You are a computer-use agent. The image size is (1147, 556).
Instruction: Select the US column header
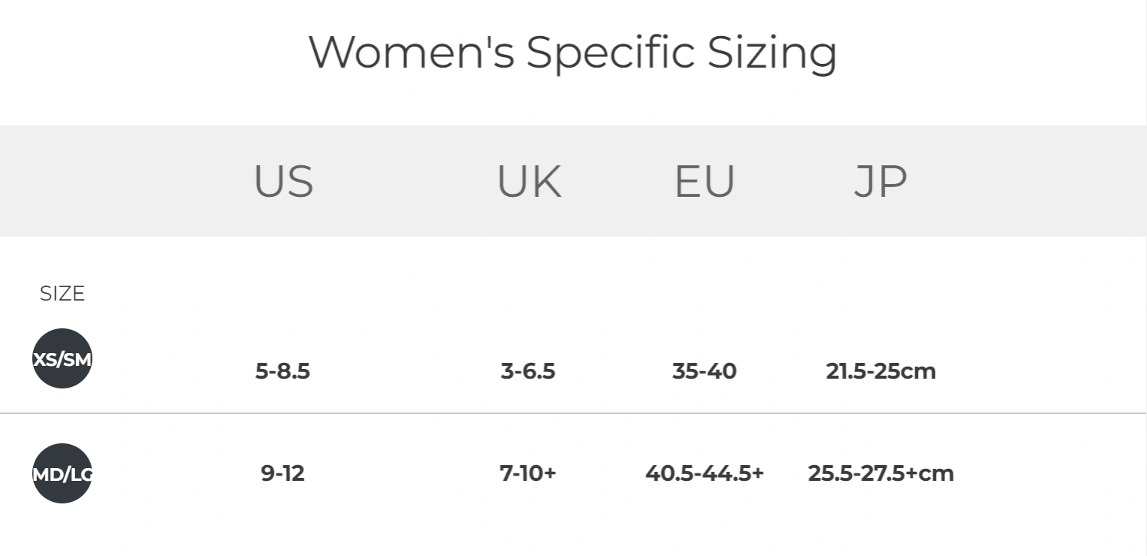coord(283,181)
